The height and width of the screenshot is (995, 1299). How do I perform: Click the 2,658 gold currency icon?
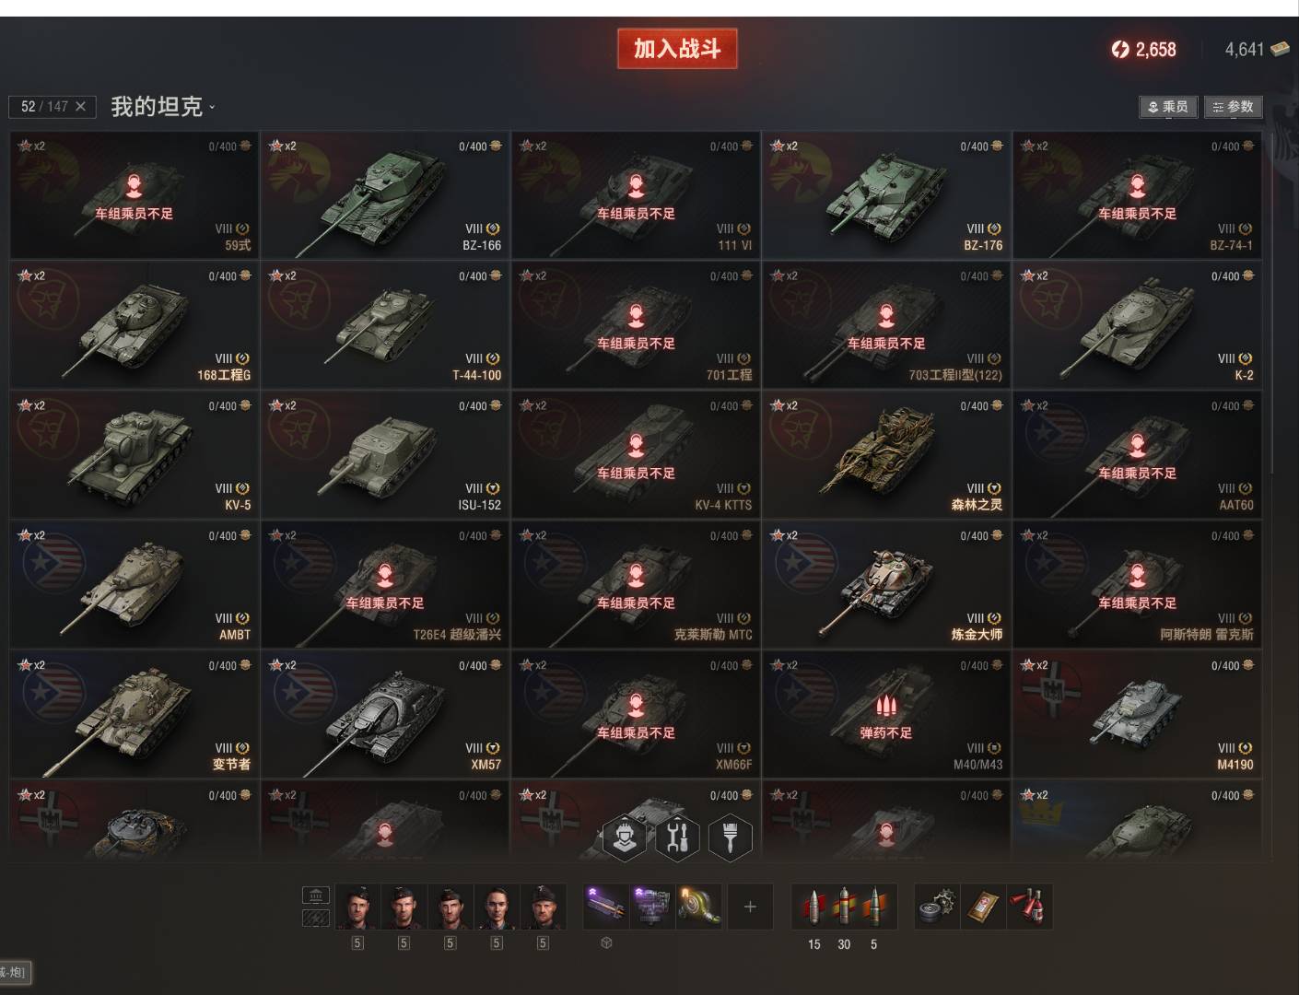[1120, 50]
